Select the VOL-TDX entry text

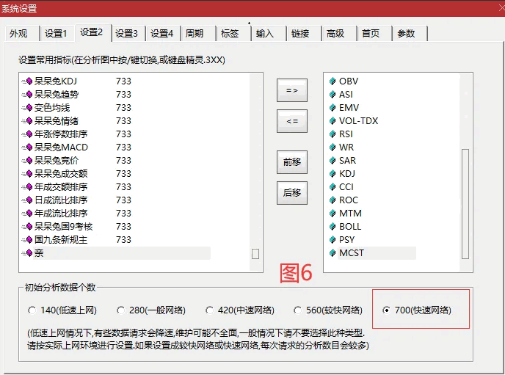point(358,120)
